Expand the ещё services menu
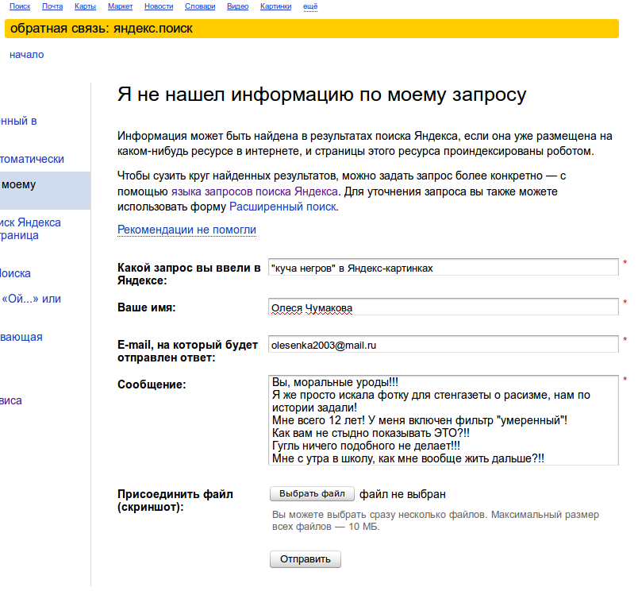This screenshot has height=595, width=638. coord(310,6)
